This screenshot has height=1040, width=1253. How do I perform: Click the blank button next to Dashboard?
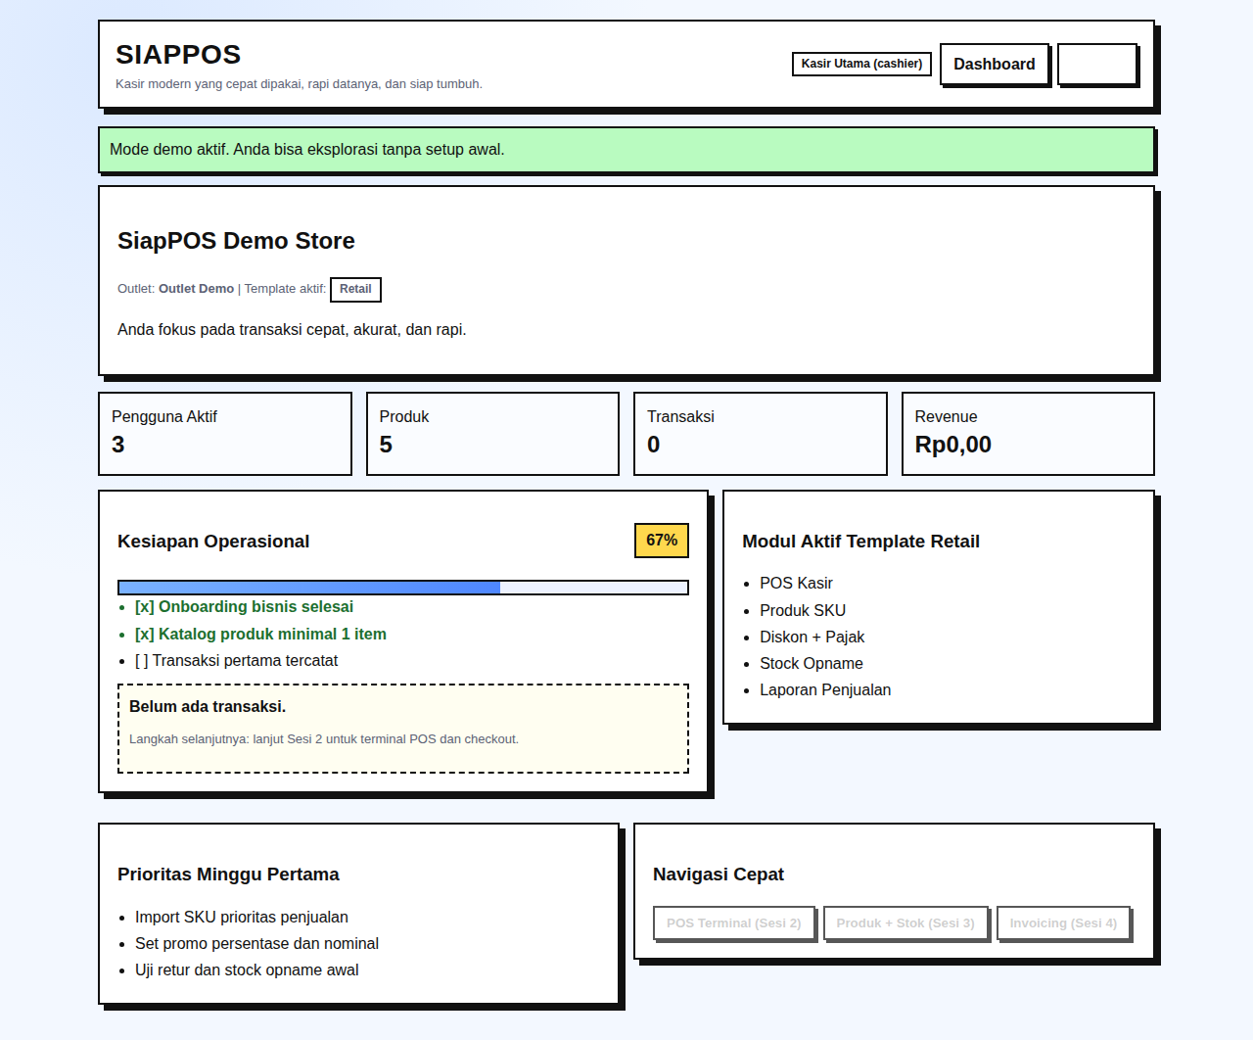1097,65
